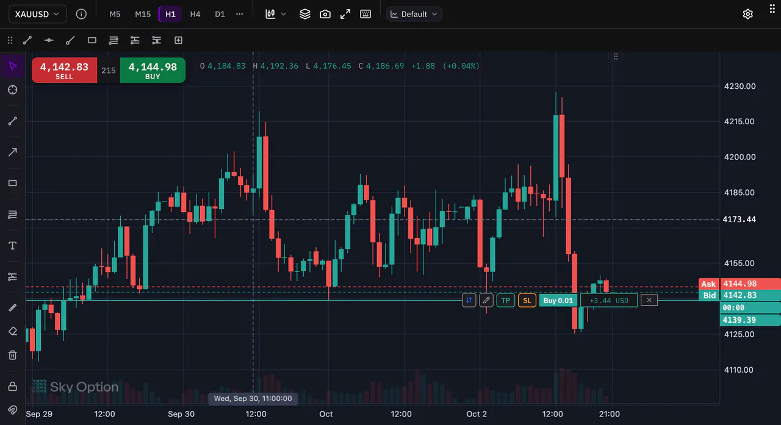Switch to the M5 timeframe
The image size is (781, 425).
coord(115,14)
